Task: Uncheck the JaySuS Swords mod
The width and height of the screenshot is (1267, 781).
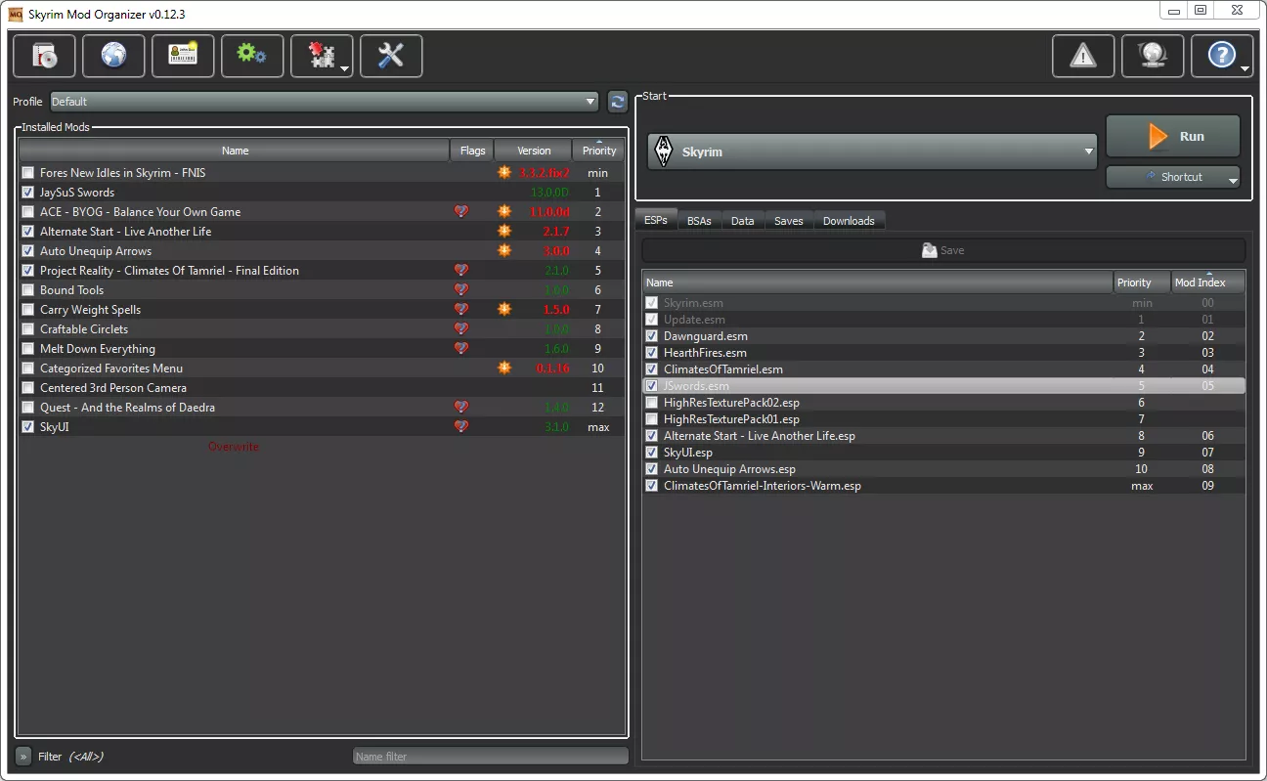Action: [27, 193]
